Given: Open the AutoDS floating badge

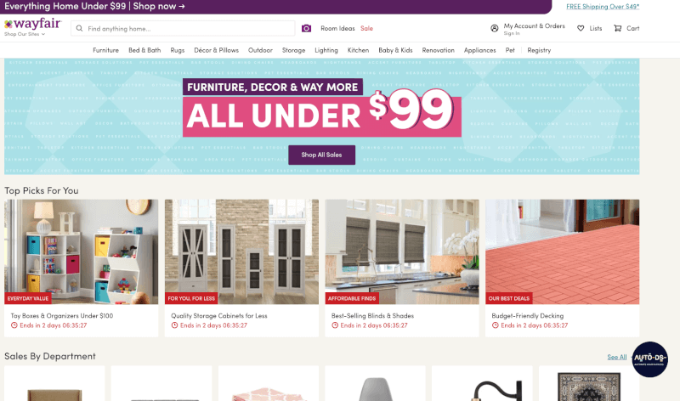Looking at the screenshot, I should pyautogui.click(x=649, y=359).
